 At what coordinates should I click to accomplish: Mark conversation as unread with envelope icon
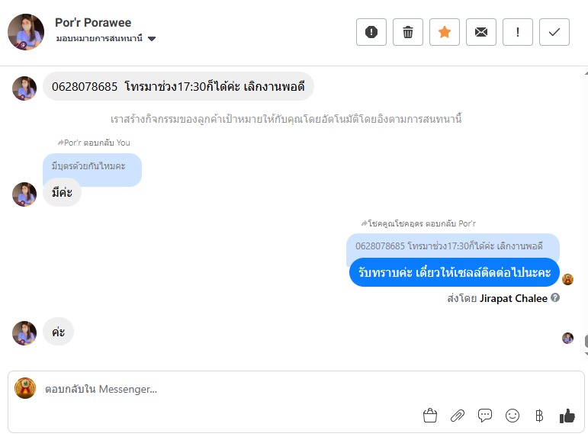click(481, 32)
